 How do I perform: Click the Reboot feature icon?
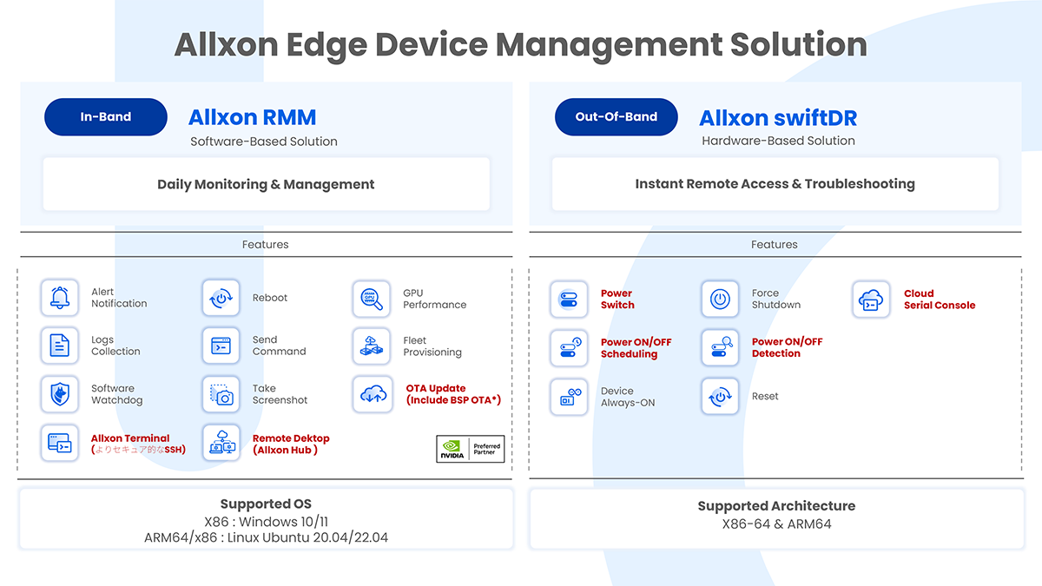tap(221, 298)
